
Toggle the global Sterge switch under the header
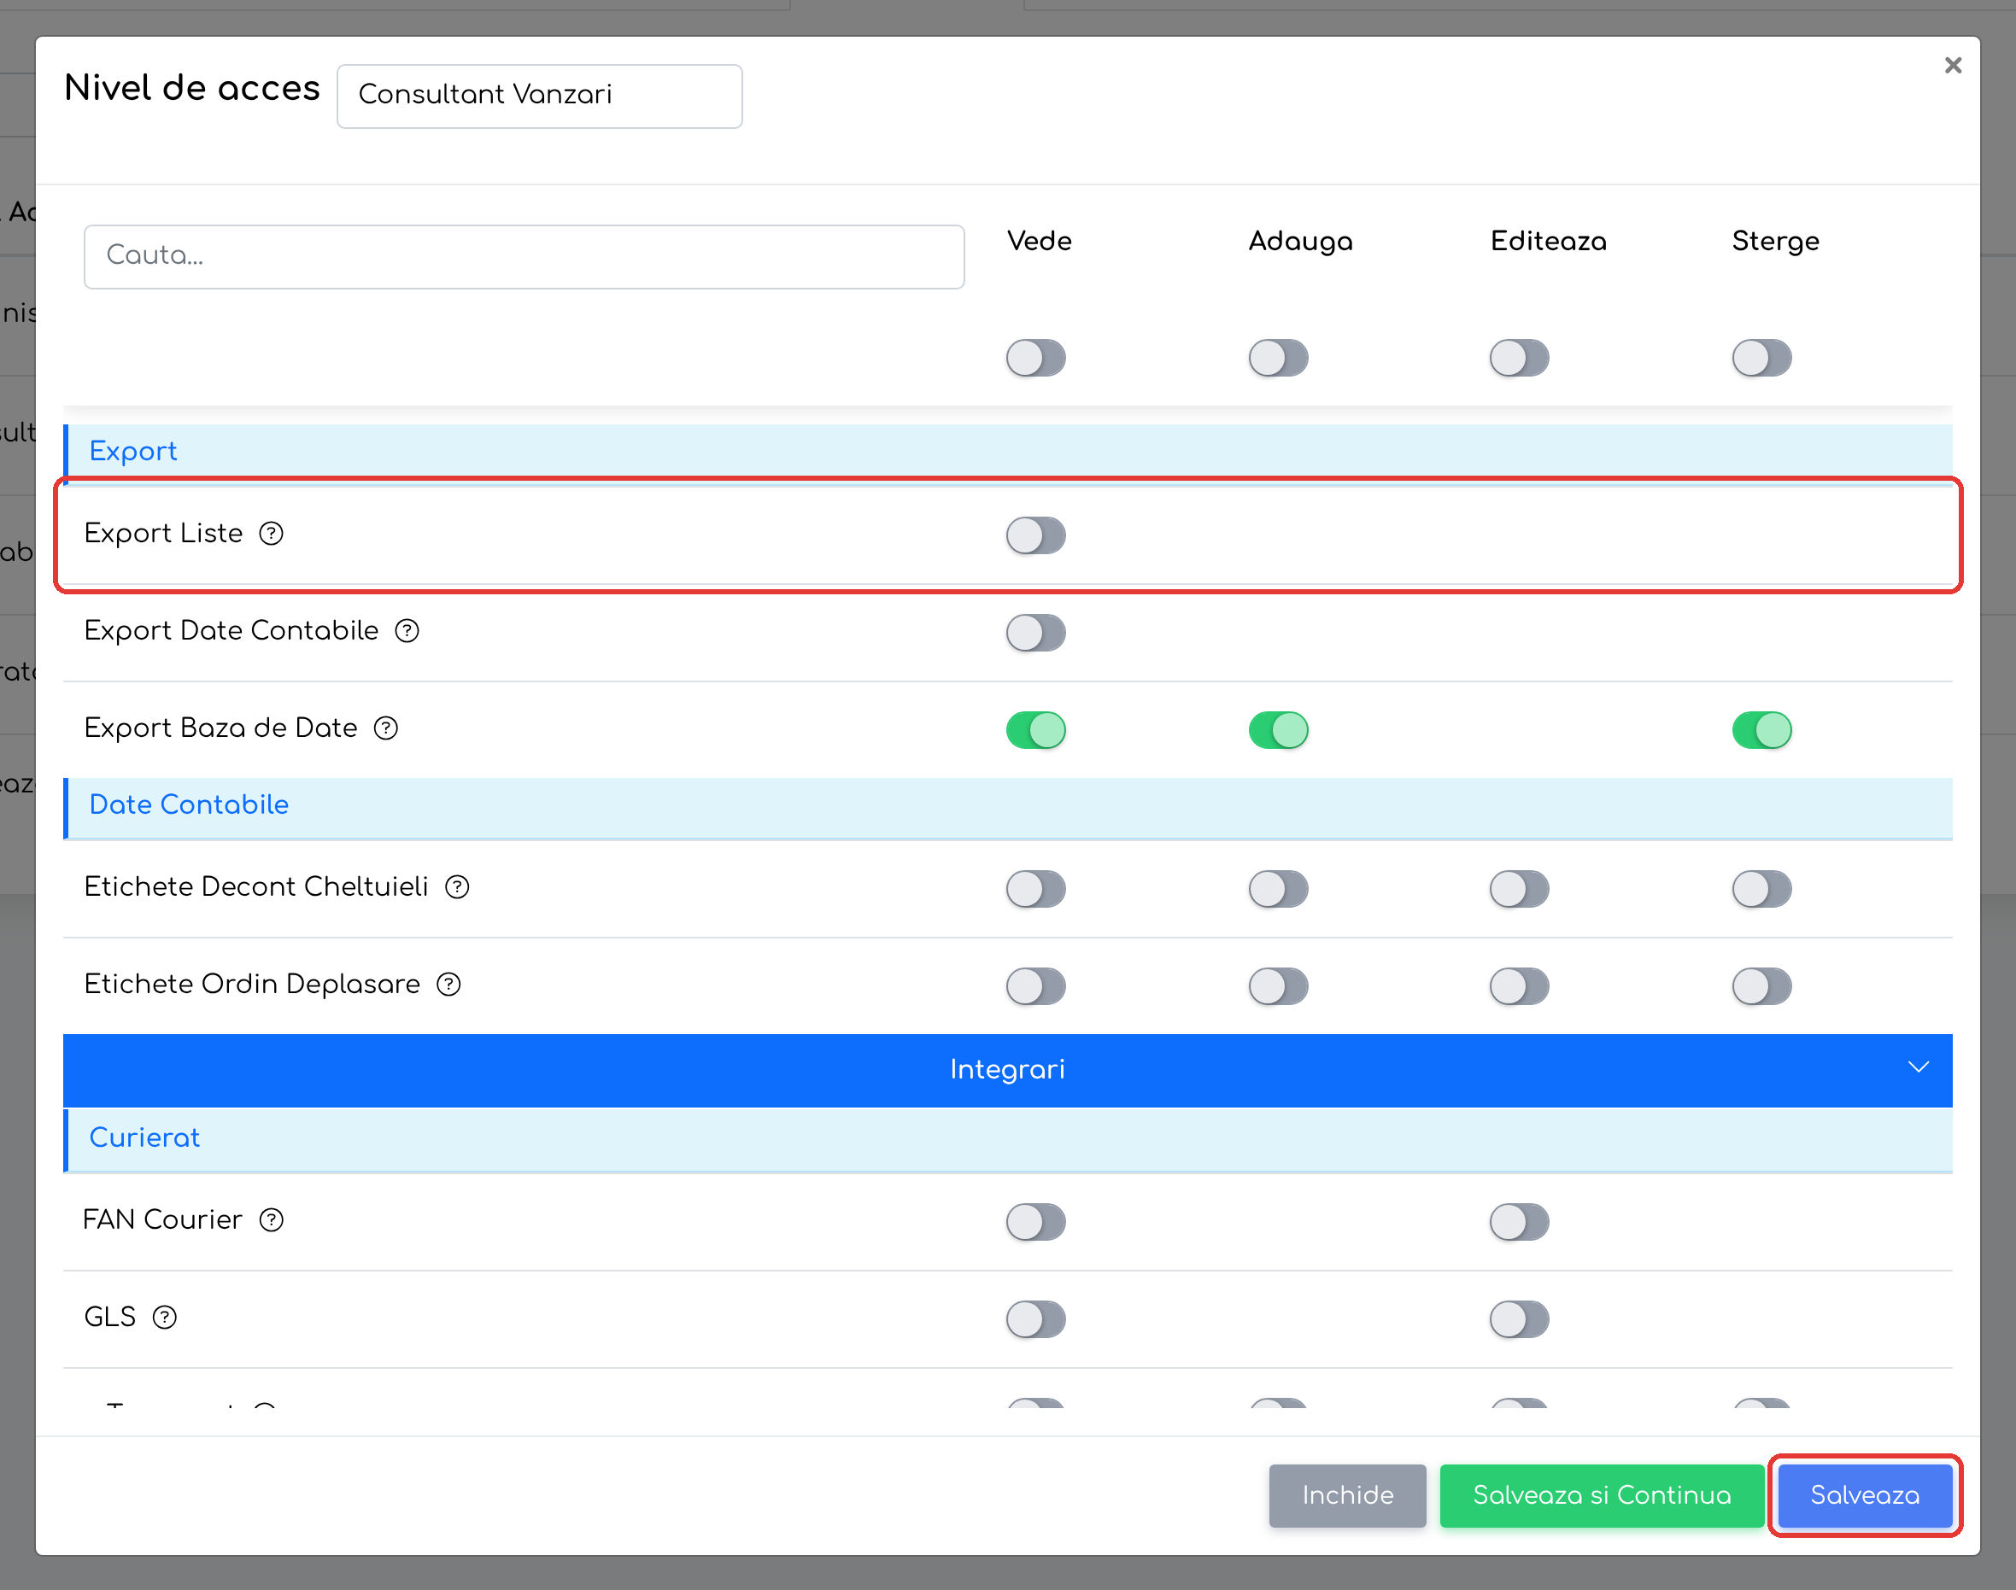1761,359
